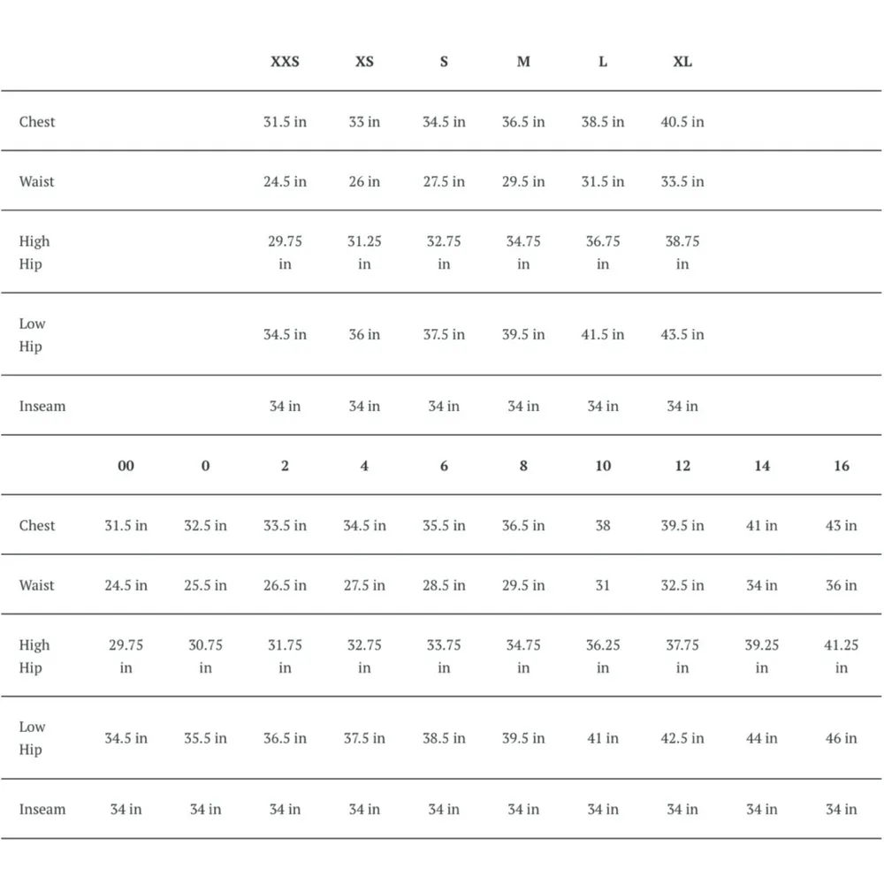Select the 32.5 in chest for size 0

(x=205, y=525)
